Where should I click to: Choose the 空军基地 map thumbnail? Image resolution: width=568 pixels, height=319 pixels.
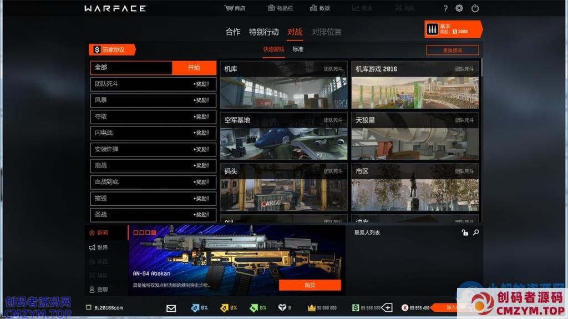283,137
